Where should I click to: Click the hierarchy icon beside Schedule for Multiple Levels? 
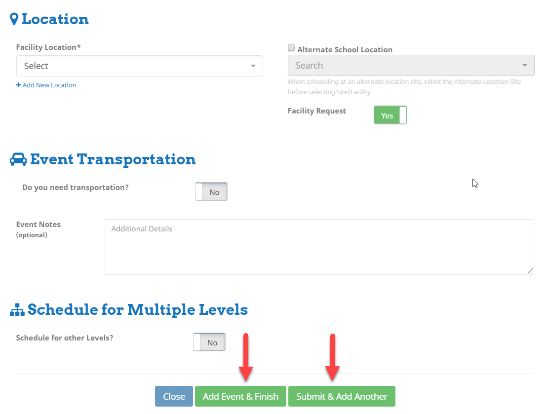click(17, 310)
